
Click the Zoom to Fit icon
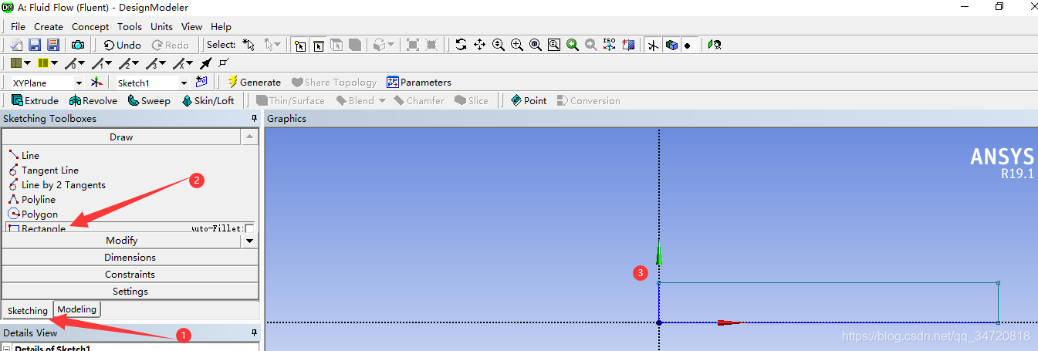[x=536, y=45]
